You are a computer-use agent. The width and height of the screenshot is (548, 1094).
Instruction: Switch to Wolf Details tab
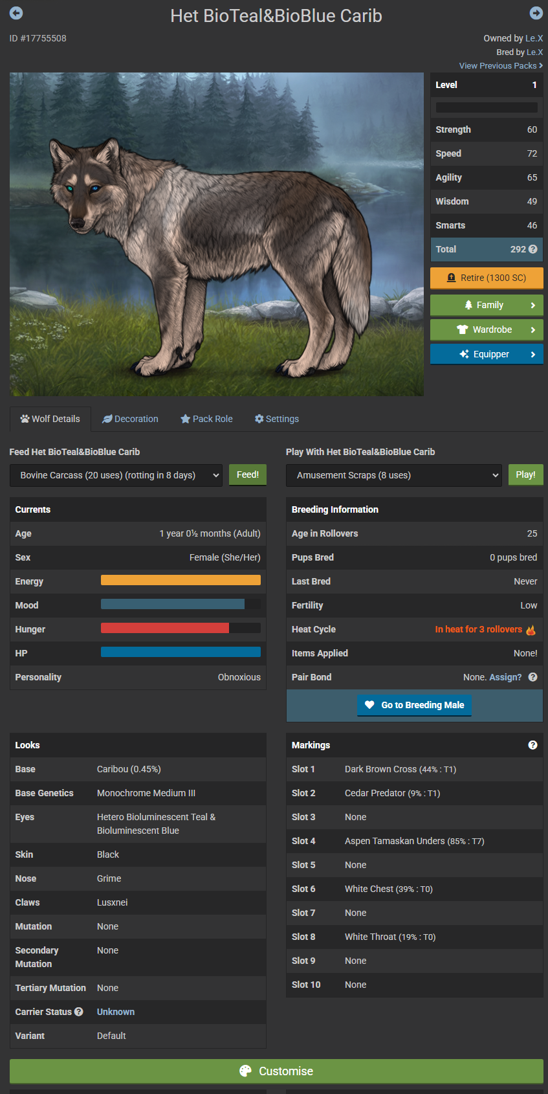tap(50, 419)
